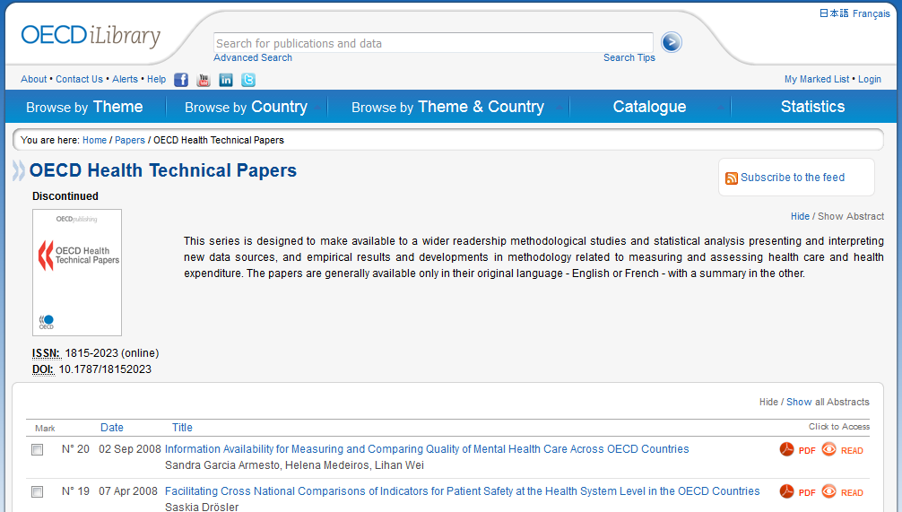Click the READ text link for N° 19
Viewport: 902px width, 512px height.
point(852,492)
